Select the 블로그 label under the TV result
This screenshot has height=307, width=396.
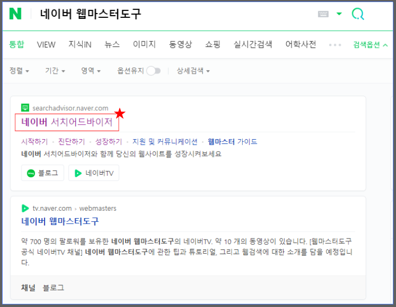[53, 288]
